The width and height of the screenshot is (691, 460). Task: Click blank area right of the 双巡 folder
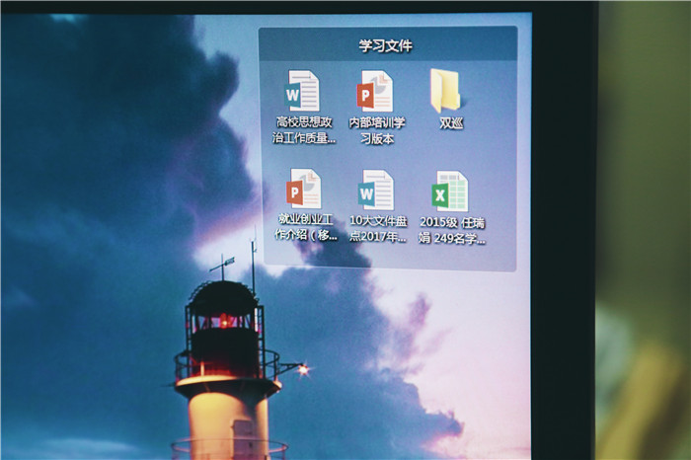coord(494,99)
